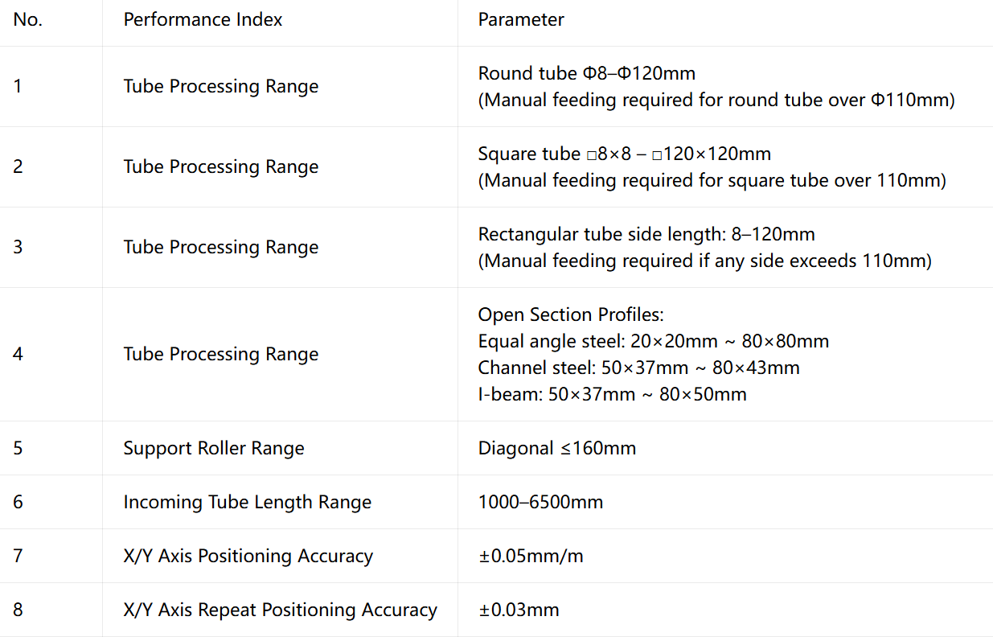
Task: Click the 'Diagonal ≤160mm' value
Action: (557, 448)
